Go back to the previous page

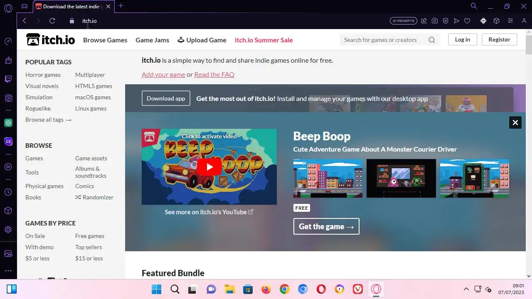click(x=25, y=21)
